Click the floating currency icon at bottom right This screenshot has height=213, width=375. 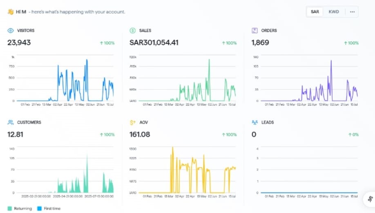pos(370,200)
